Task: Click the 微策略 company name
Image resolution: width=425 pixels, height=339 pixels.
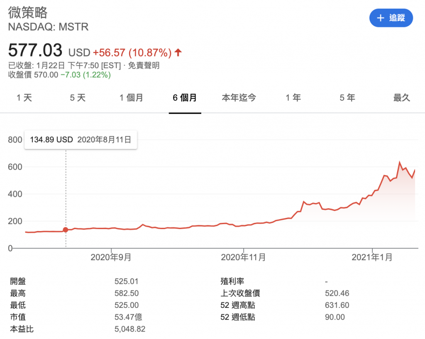Action: pyautogui.click(x=28, y=12)
